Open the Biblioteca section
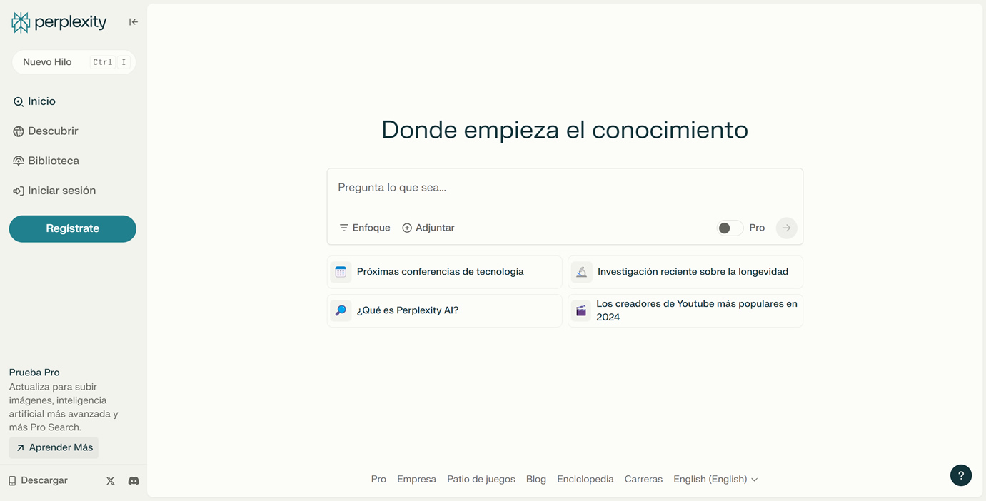The image size is (986, 501). [46, 161]
